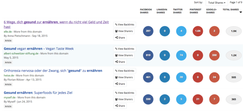Click the 21 Pinterest shares circle
243x111 pixels.
[x=198, y=99]
